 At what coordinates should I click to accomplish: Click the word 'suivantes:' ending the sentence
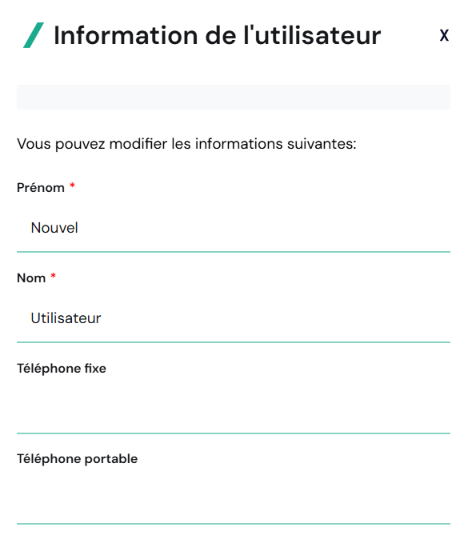tap(322, 144)
